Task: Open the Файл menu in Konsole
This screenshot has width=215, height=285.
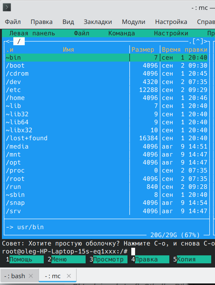Action: 13,22
